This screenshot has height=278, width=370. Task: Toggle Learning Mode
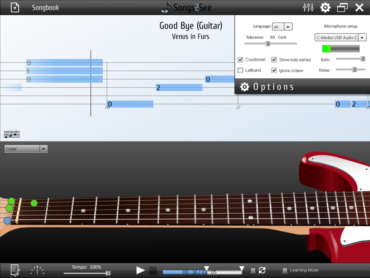tap(285, 270)
